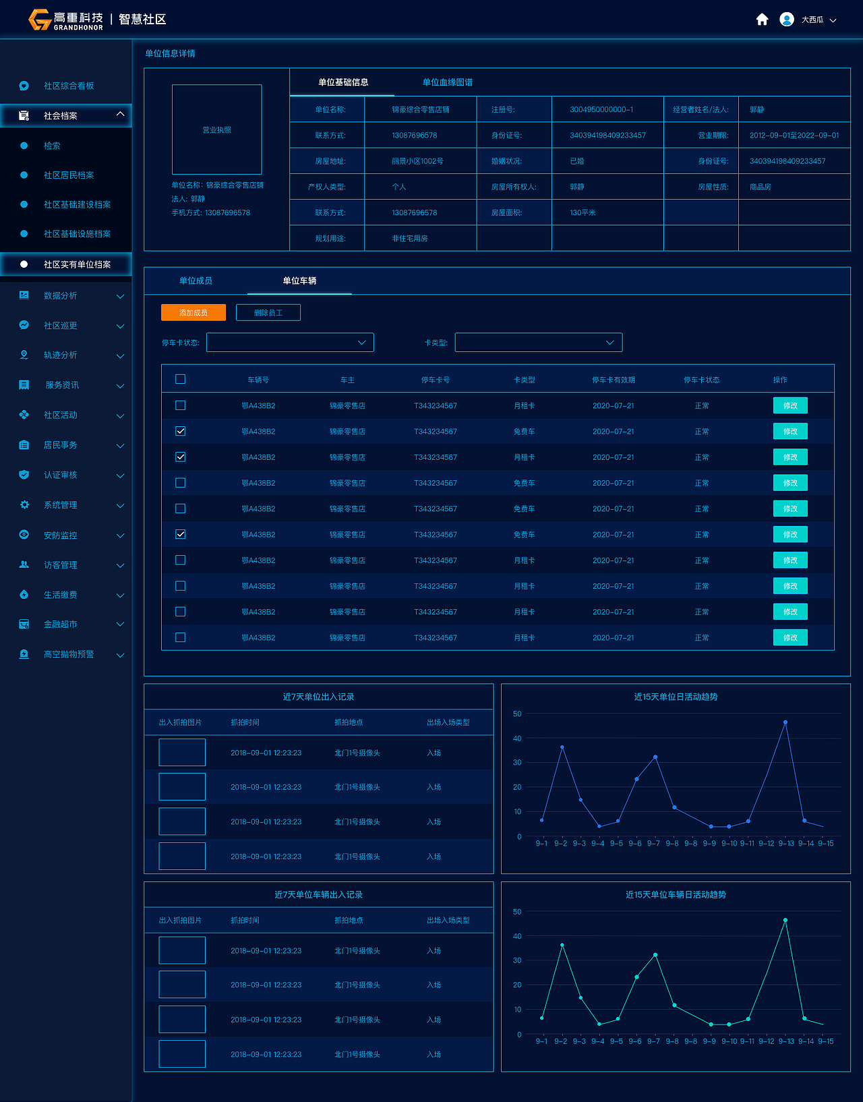Select the 单位车辆 tab

point(299,281)
